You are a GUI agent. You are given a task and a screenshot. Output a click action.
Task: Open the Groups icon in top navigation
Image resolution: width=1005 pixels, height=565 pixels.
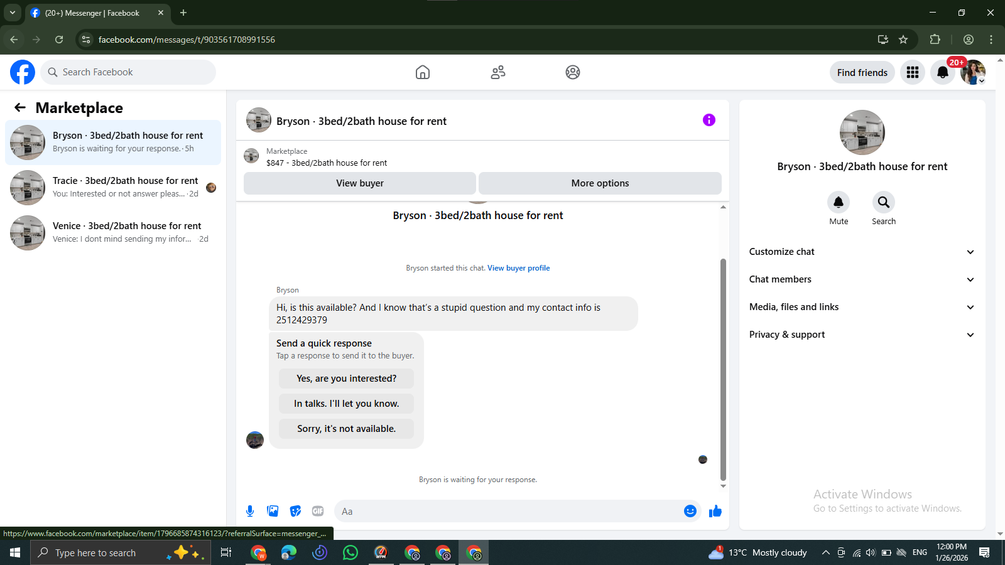click(x=573, y=72)
